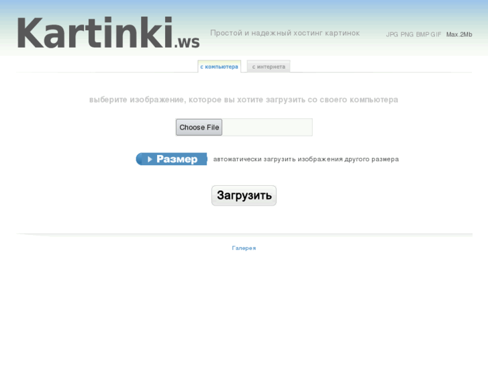The image size is (488, 366).
Task: Open file picker with Choose File button
Action: click(x=199, y=127)
